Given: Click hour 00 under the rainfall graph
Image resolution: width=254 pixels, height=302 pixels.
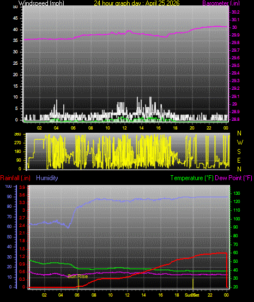Looking at the screenshot, I should [x=226, y=295].
